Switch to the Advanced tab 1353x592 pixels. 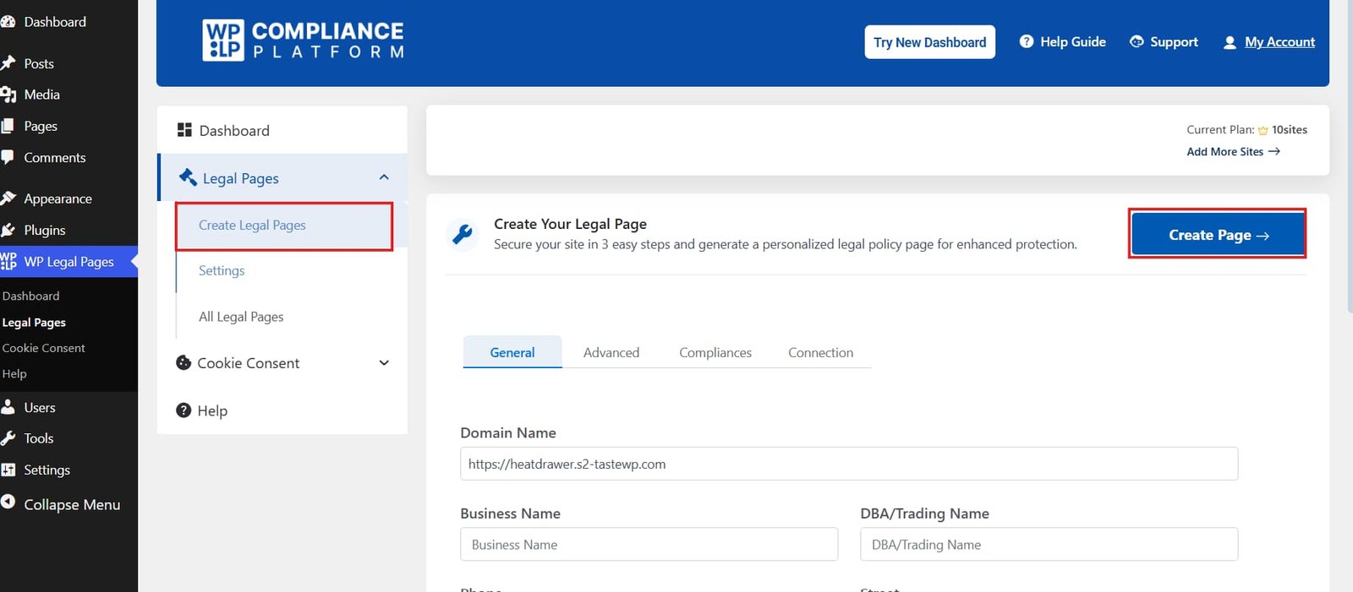click(x=611, y=352)
